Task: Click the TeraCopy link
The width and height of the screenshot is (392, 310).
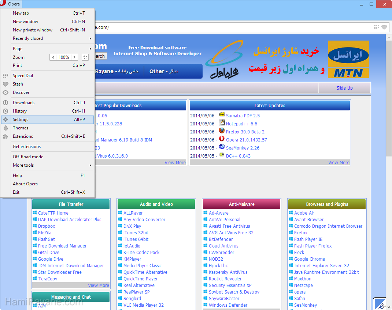Action: [x=48, y=279]
